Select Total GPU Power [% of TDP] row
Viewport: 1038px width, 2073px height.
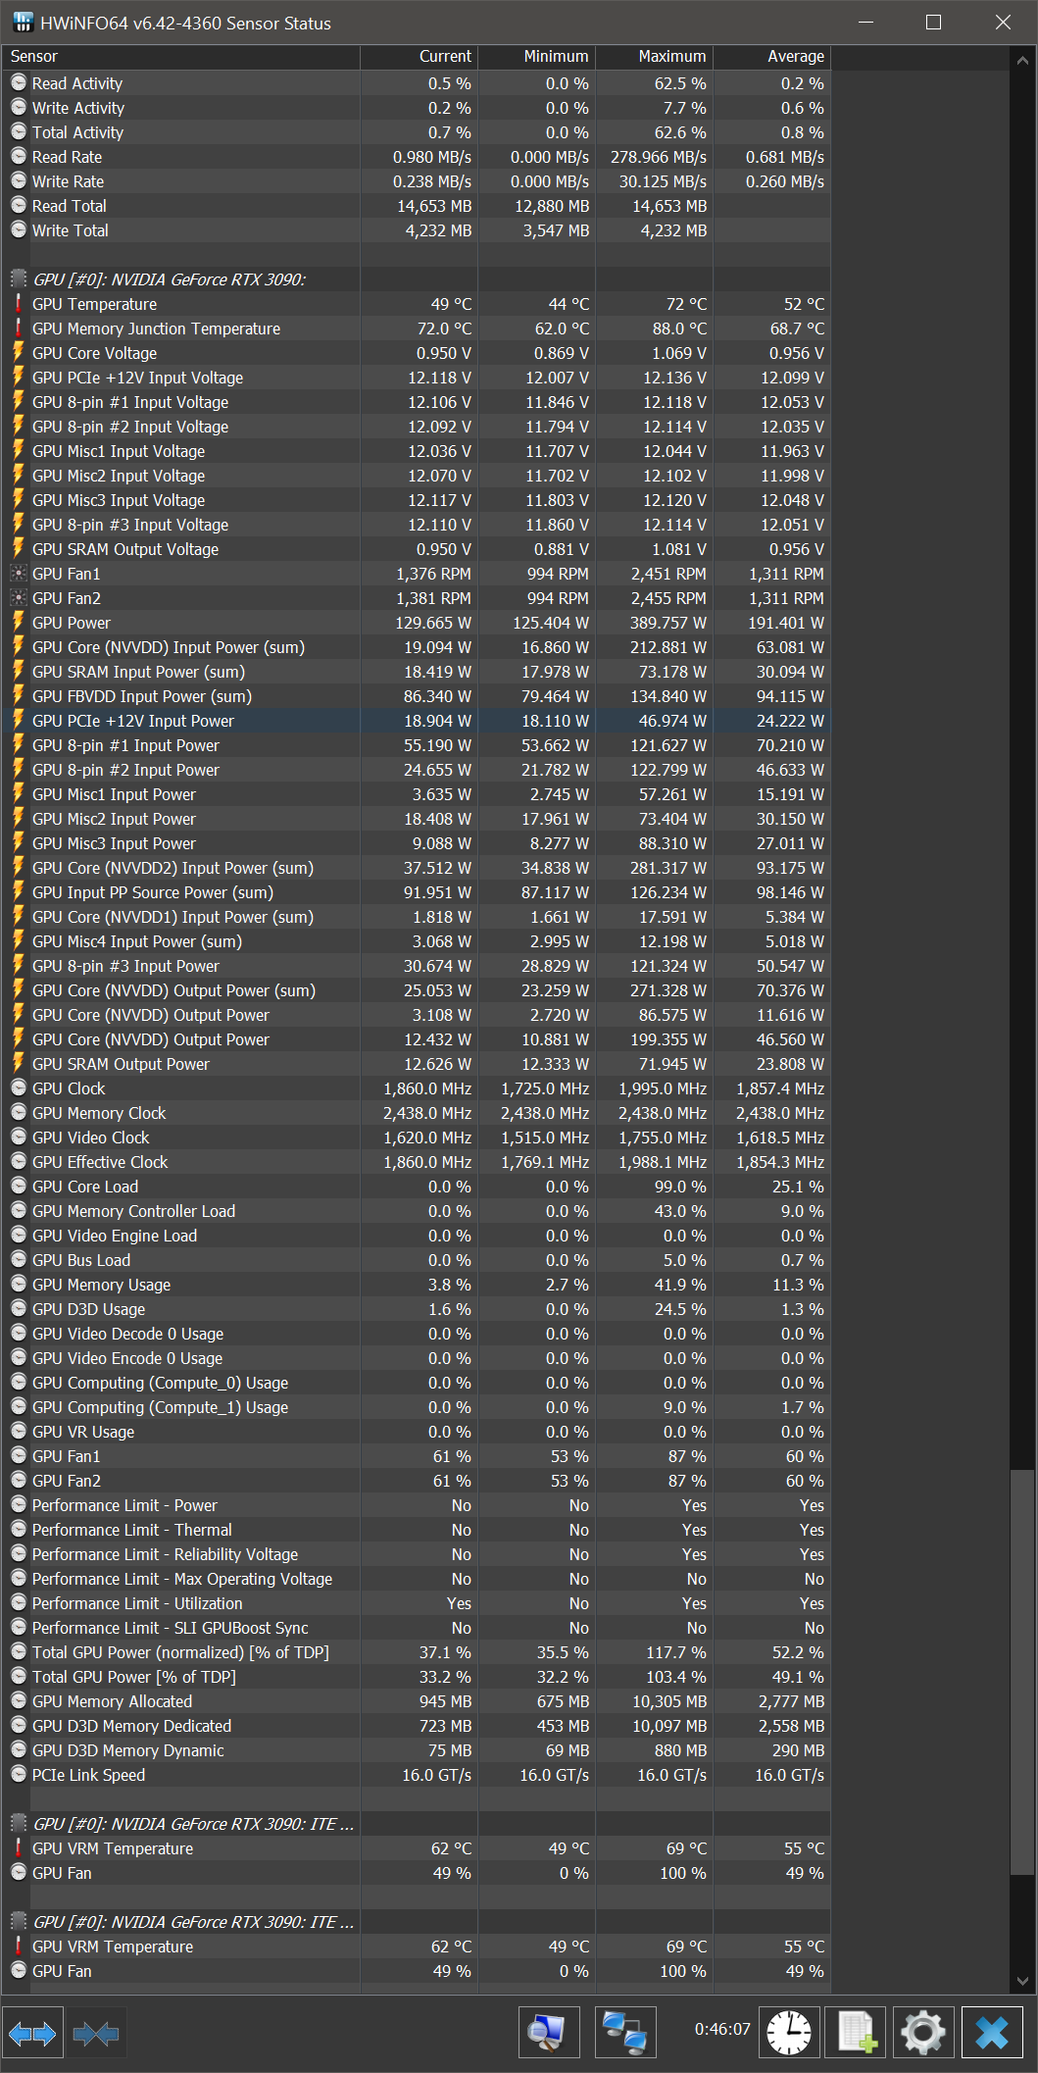click(417, 1677)
